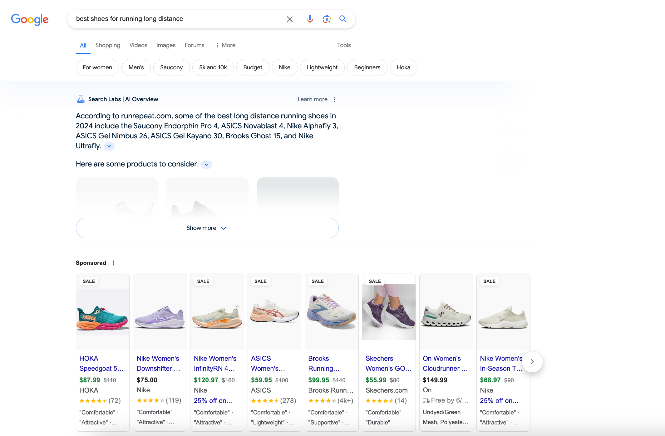Switch to the Forums tab
The image size is (665, 436).
click(x=195, y=45)
